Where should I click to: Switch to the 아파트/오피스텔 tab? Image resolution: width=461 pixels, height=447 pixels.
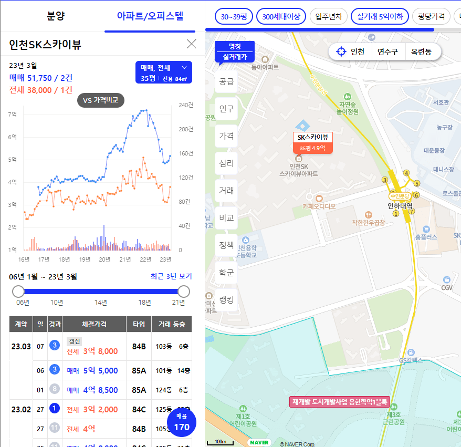click(x=150, y=16)
